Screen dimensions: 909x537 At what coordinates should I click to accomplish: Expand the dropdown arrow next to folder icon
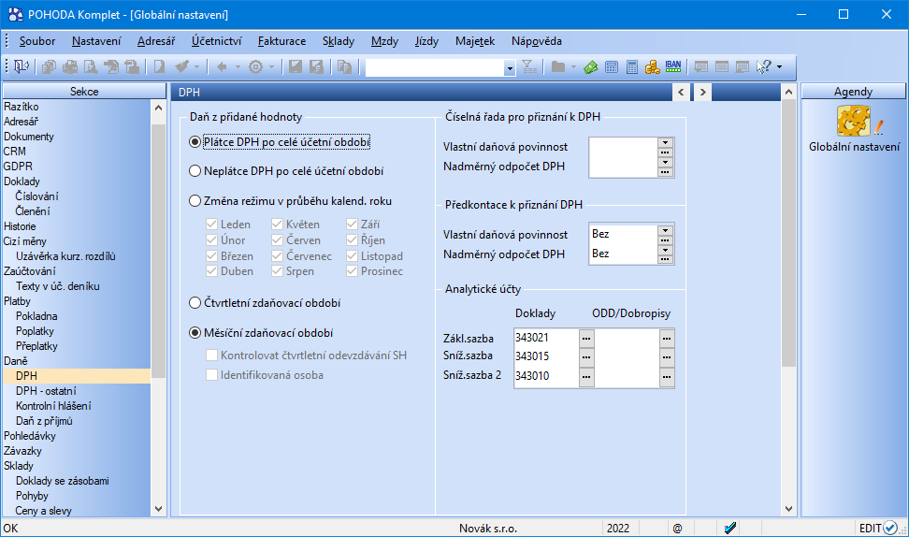pos(573,66)
